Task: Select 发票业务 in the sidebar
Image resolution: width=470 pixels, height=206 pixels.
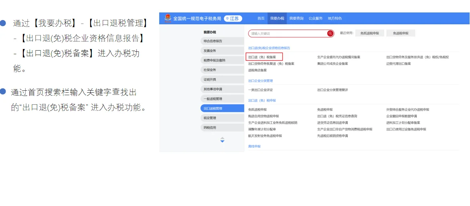Action: click(x=223, y=51)
